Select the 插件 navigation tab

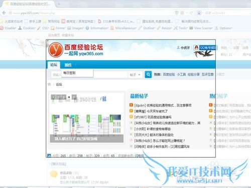(x=68, y=65)
